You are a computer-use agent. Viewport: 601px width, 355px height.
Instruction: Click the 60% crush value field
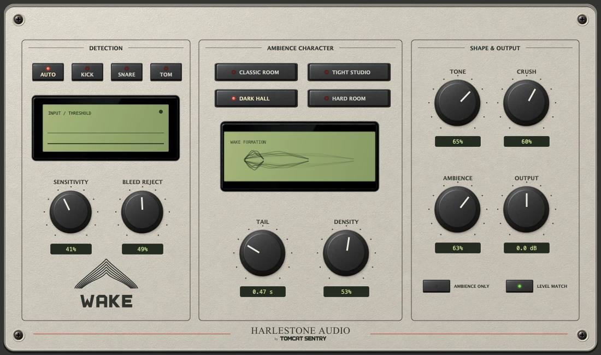(x=527, y=141)
